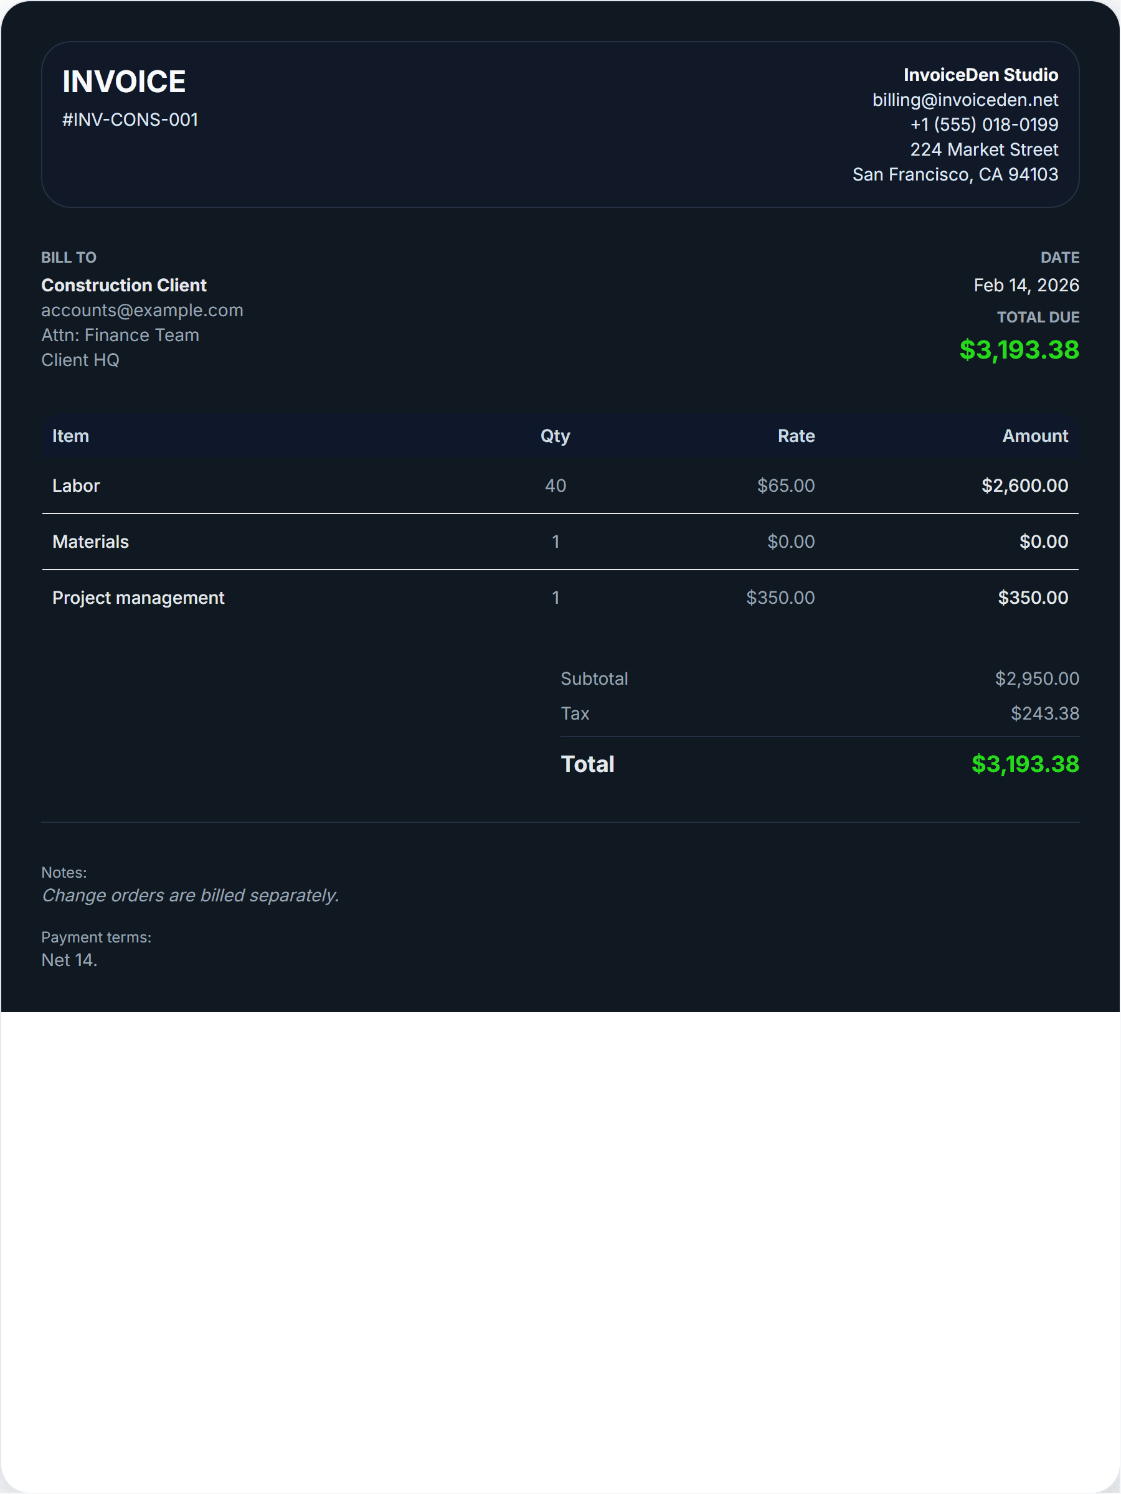The height and width of the screenshot is (1494, 1121).
Task: Click the Amount column header
Action: [x=1034, y=436]
